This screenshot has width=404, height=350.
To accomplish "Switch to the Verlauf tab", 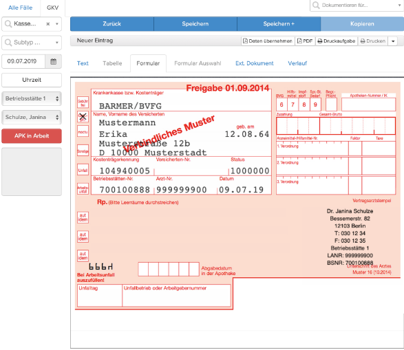I will click(x=297, y=63).
